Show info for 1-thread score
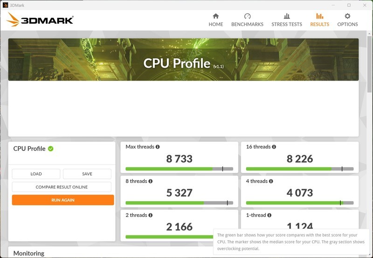Viewport: 373px width, 258px height. (x=269, y=215)
